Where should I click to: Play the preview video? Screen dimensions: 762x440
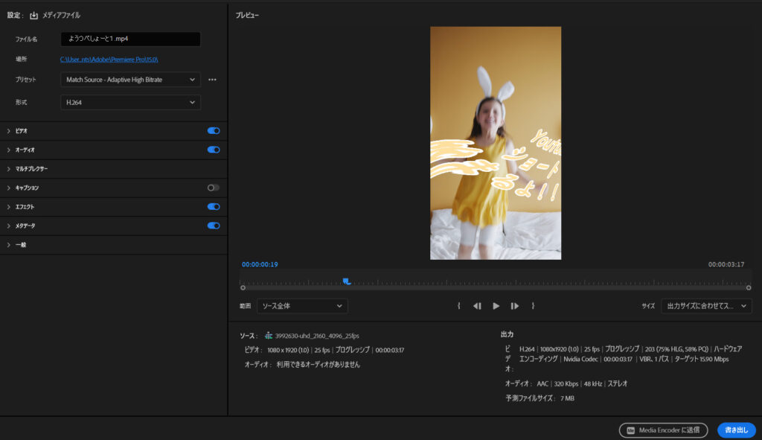point(496,306)
